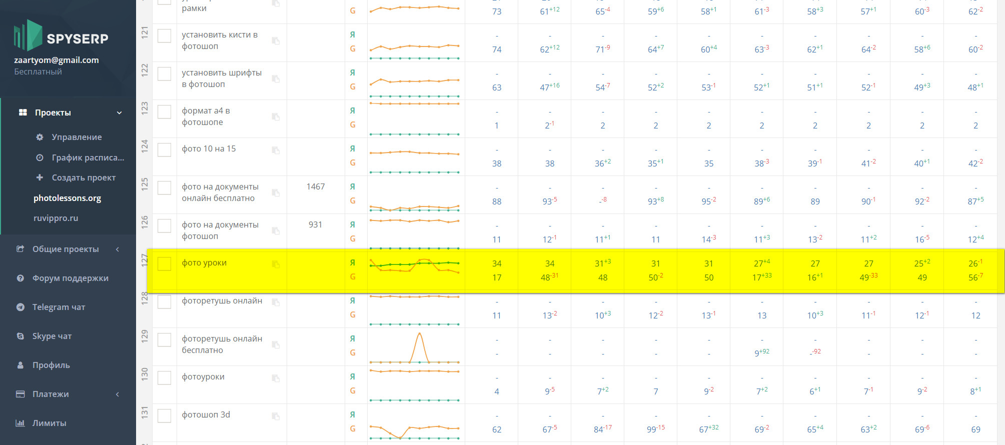Viewport: 1005px width, 445px height.
Task: Open ruvippro.ru project
Action: 56,218
